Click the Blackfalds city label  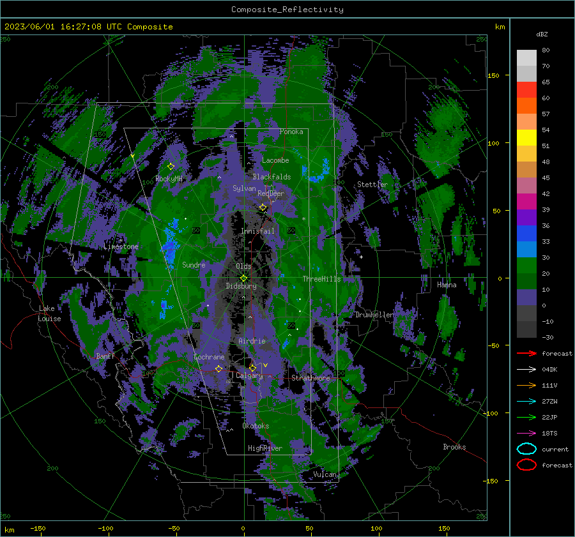[x=272, y=177]
